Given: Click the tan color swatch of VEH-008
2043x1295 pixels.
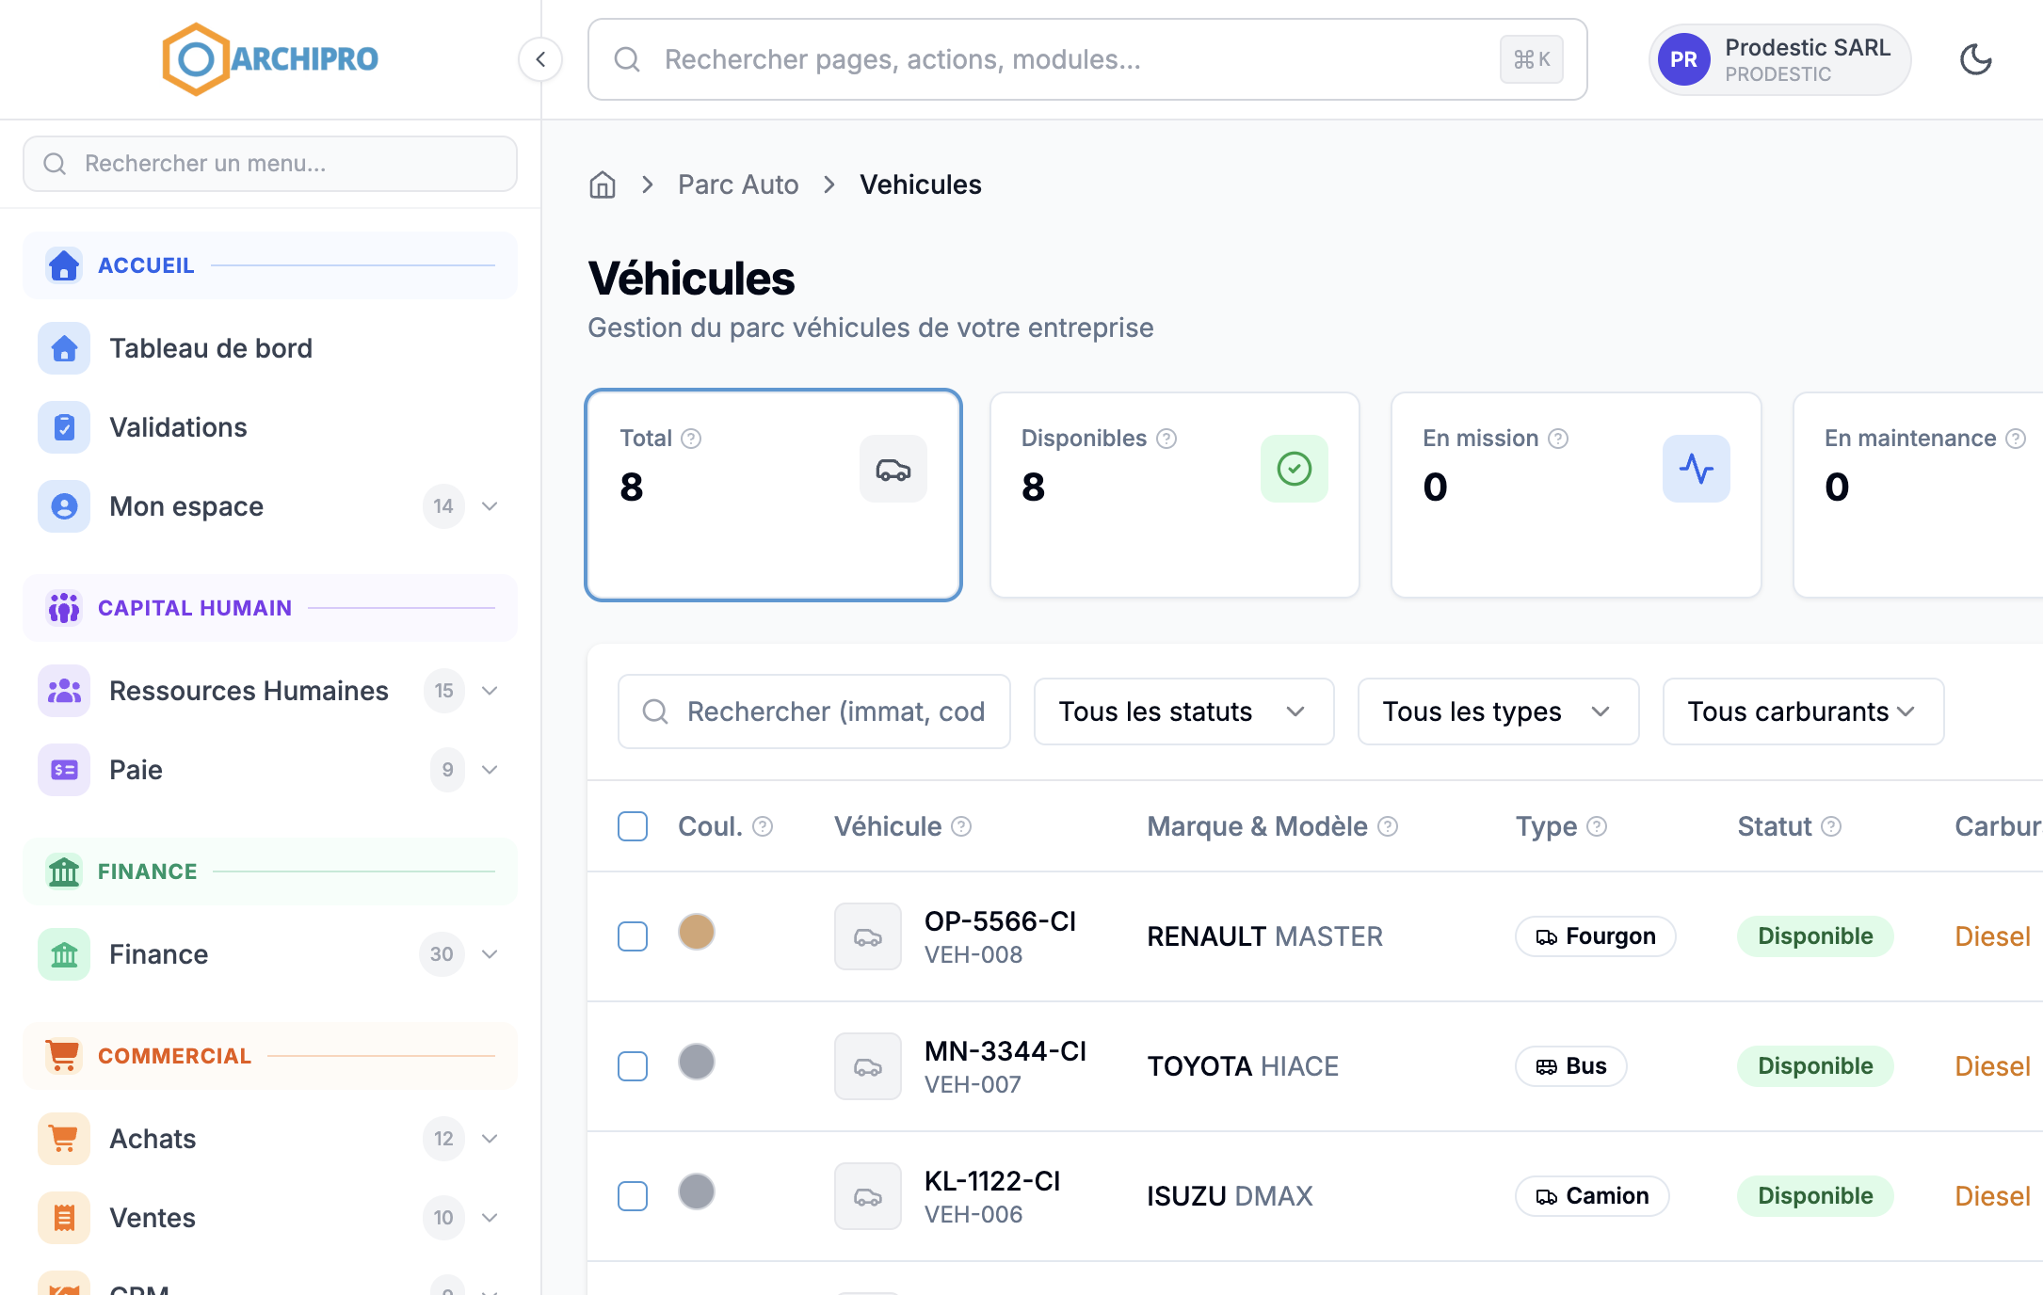Looking at the screenshot, I should pyautogui.click(x=697, y=932).
